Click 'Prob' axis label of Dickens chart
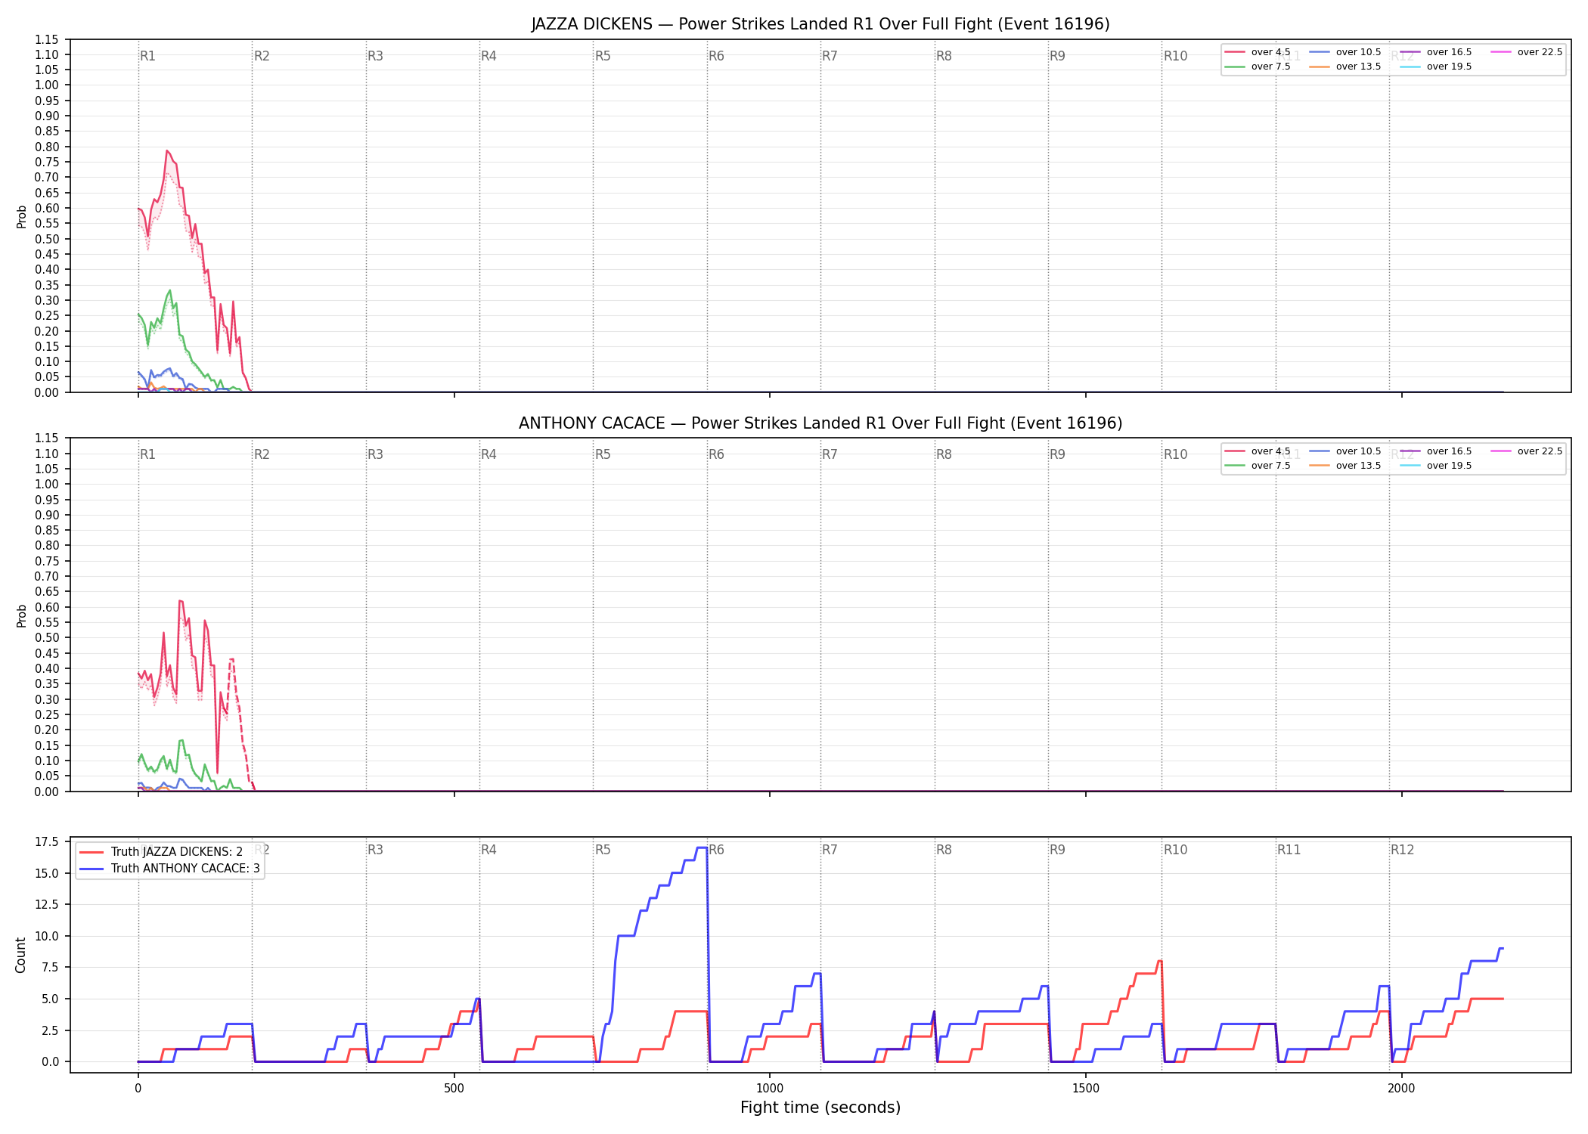 point(21,216)
